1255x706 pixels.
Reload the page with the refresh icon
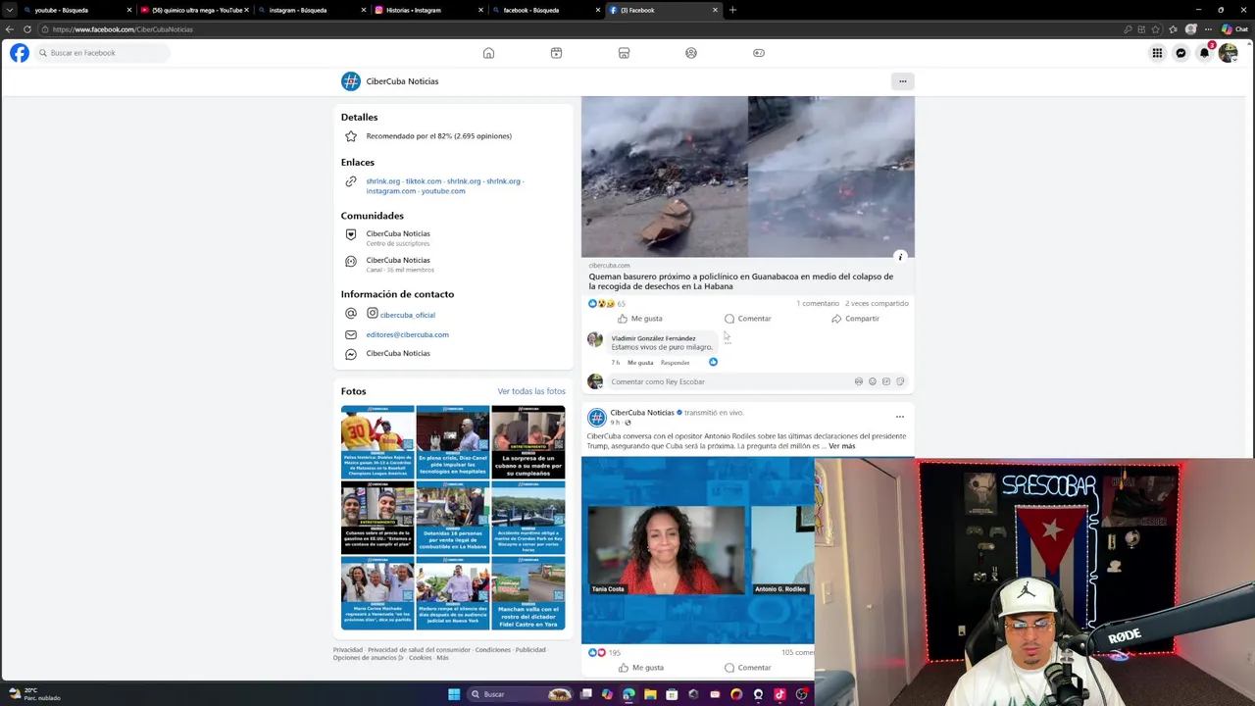(27, 29)
